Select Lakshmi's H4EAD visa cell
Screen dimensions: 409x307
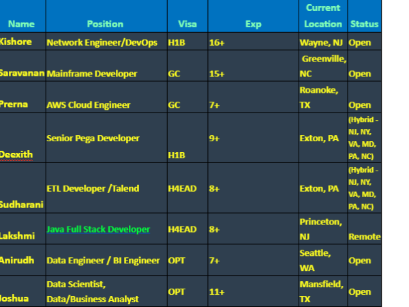187,229
